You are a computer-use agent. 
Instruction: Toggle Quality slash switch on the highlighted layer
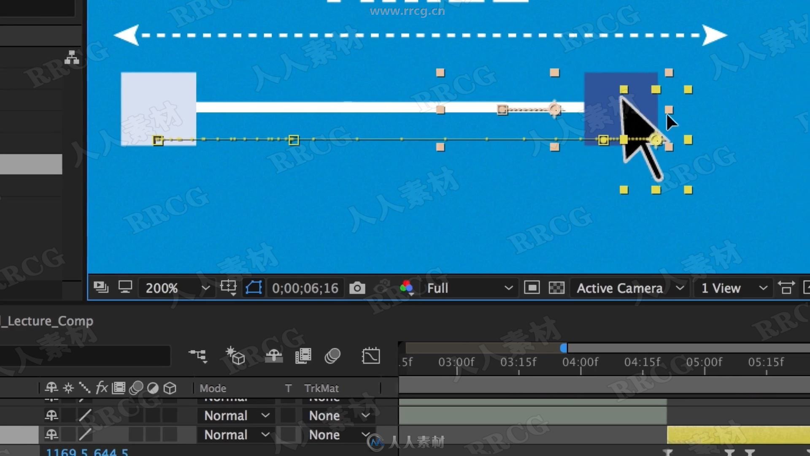[x=85, y=434]
